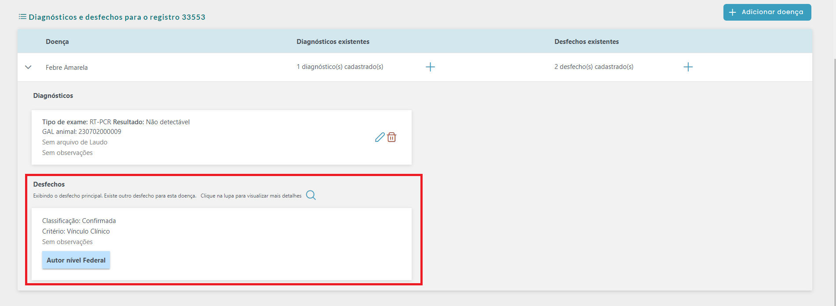The height and width of the screenshot is (306, 836).
Task: Click the 2 desfecho(s) cadastrado(s) text
Action: 594,67
